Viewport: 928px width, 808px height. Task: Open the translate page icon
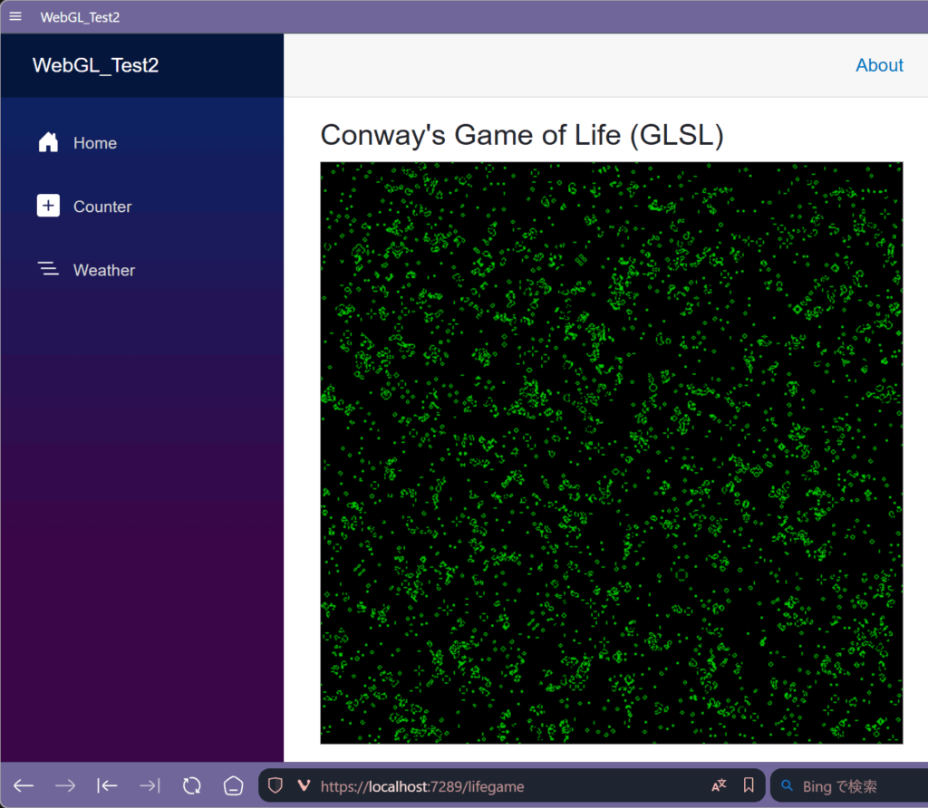click(x=719, y=785)
